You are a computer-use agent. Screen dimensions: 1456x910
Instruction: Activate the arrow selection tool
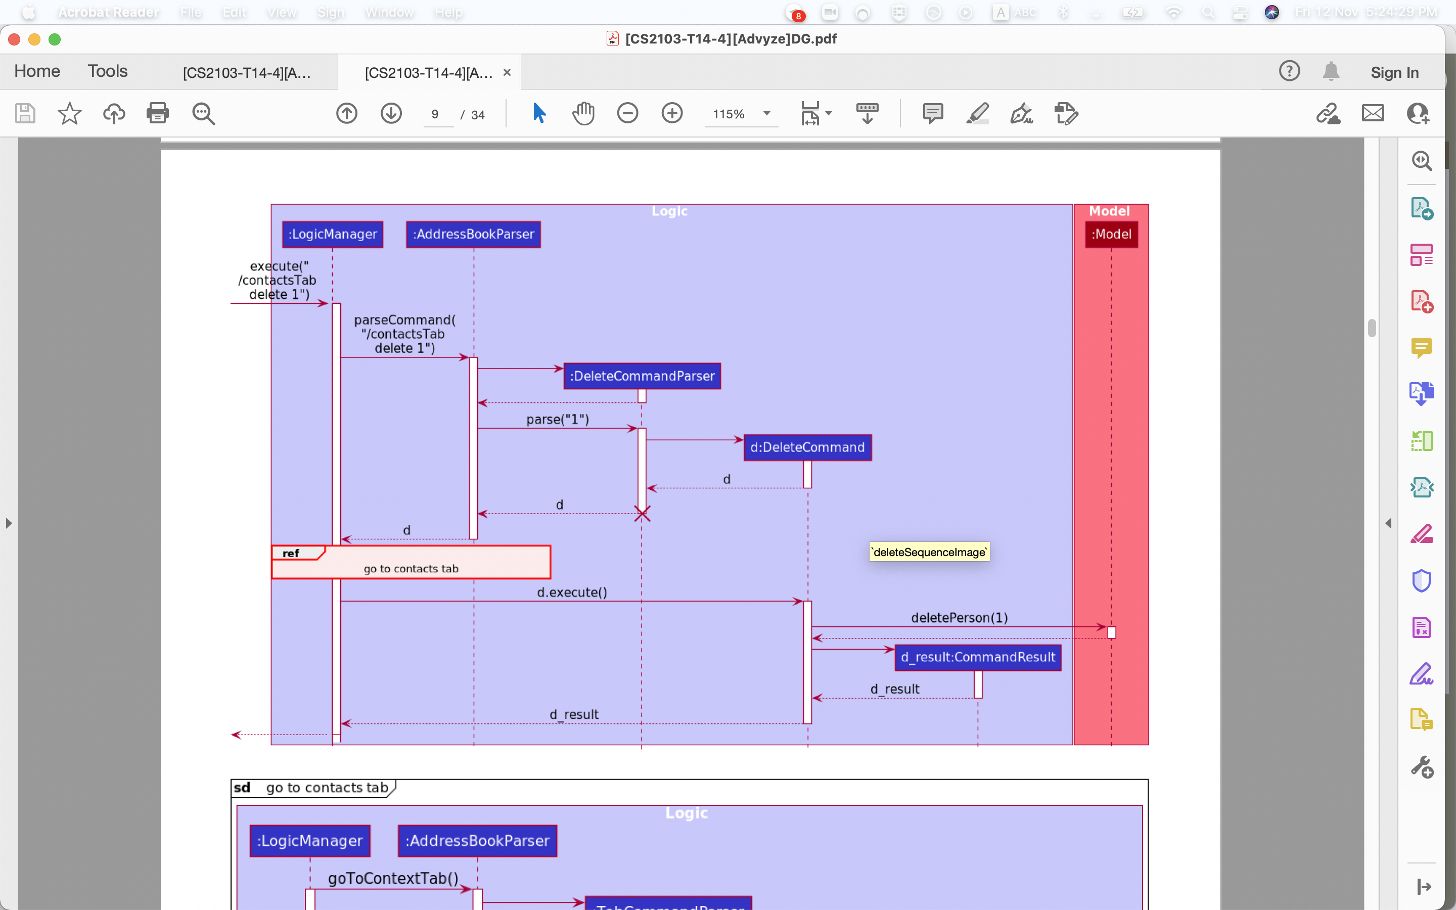tap(538, 113)
